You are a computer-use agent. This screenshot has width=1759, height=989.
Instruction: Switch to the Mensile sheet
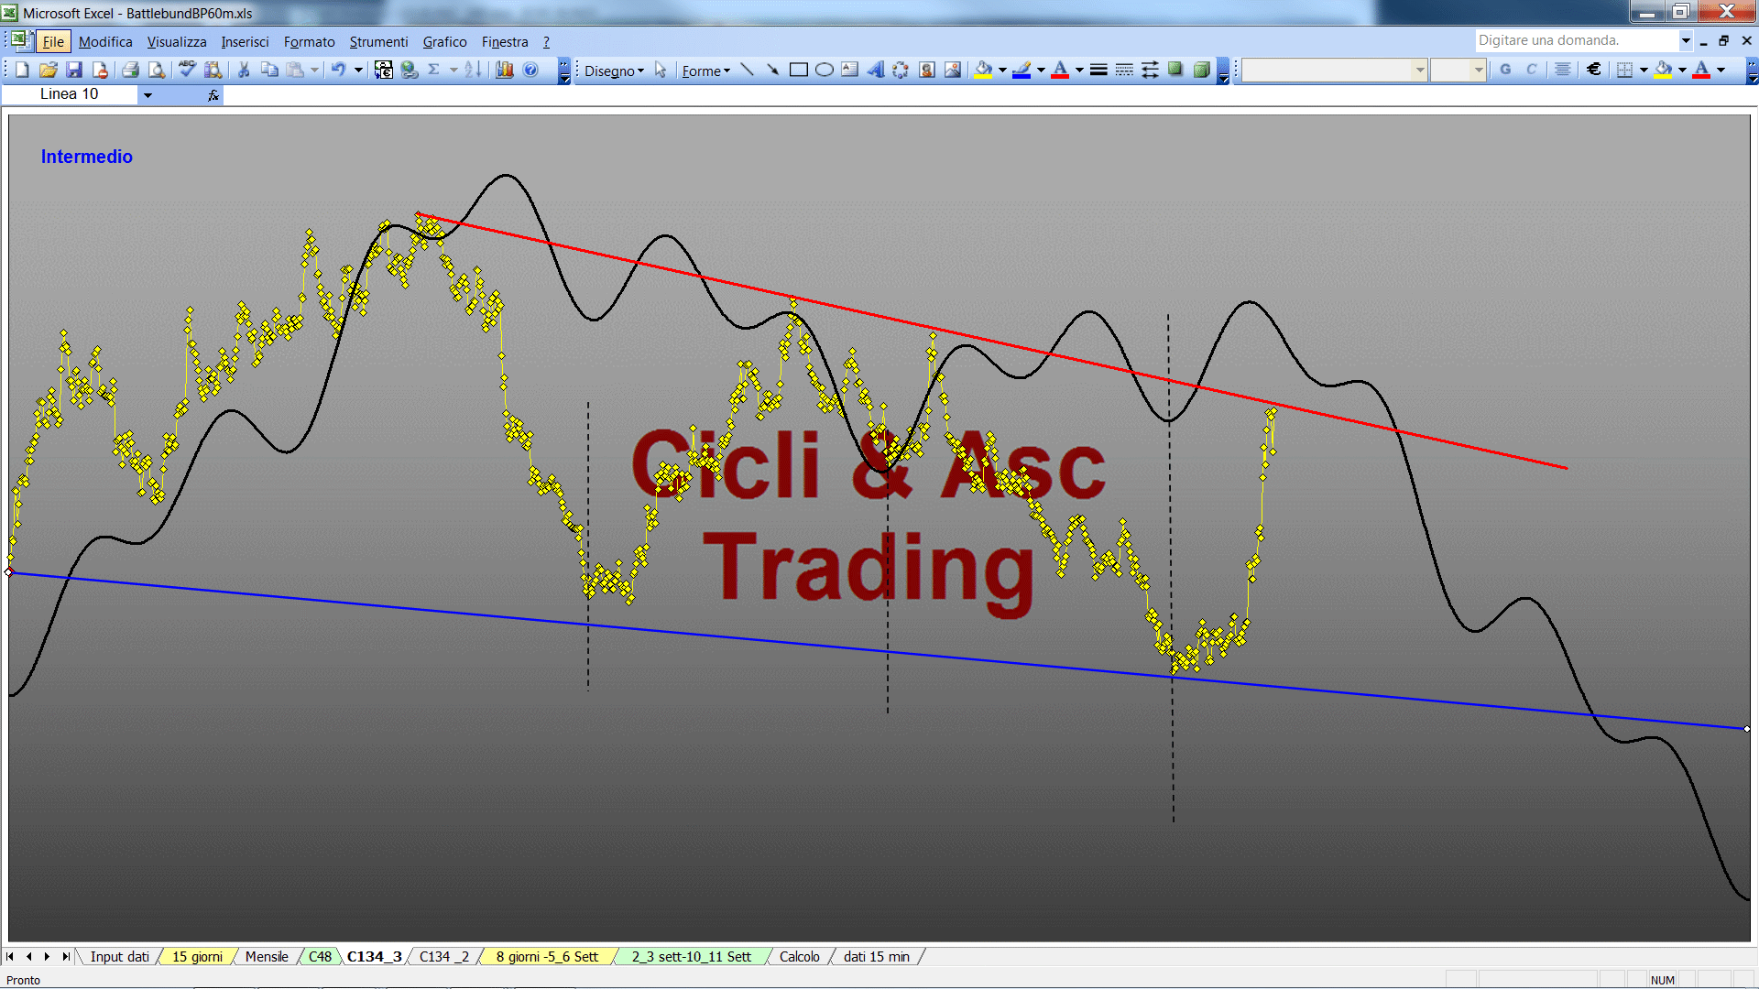click(x=267, y=957)
